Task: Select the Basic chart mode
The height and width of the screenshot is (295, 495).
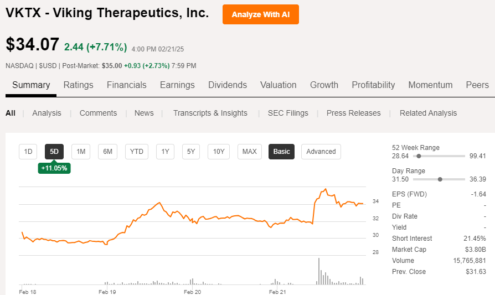Action: (281, 151)
